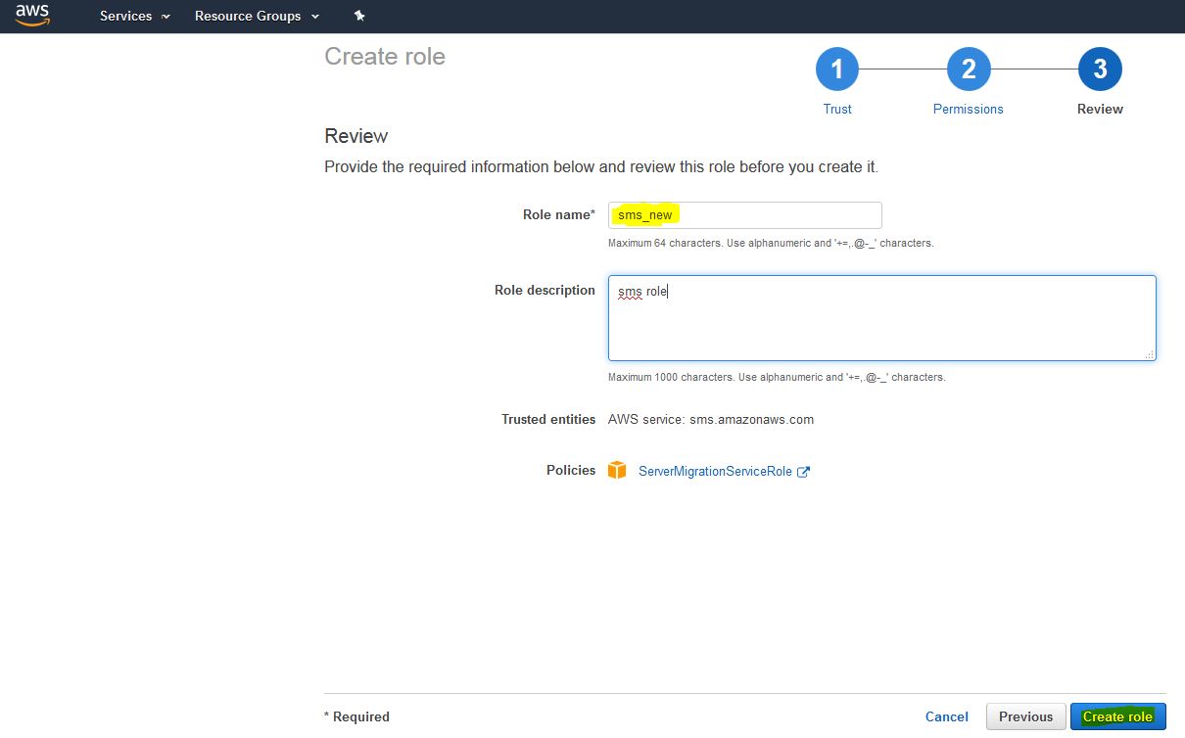
Task: Focus the Role name input field
Action: point(744,215)
